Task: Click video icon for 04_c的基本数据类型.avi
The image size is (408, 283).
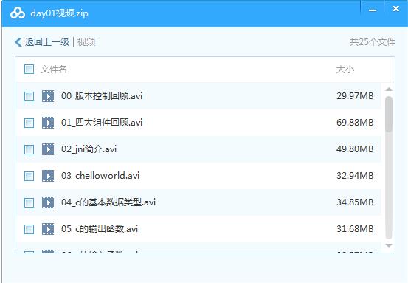Action: (x=48, y=202)
